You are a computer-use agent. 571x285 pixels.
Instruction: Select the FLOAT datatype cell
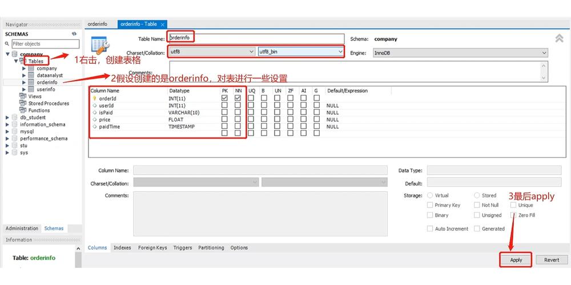pyautogui.click(x=176, y=120)
